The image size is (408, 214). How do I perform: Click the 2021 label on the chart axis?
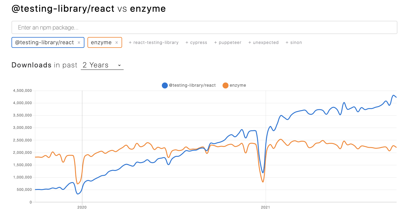(266, 207)
